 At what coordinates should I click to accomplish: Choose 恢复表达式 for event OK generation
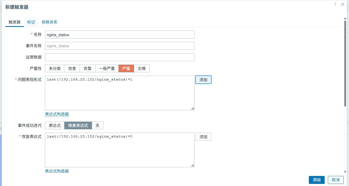[x=78, y=126]
